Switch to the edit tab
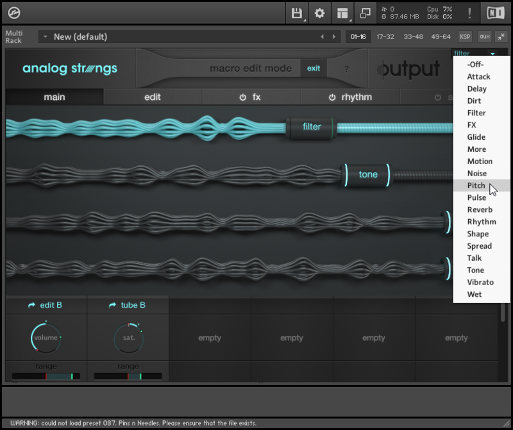Image resolution: width=513 pixels, height=430 pixels. pos(153,97)
